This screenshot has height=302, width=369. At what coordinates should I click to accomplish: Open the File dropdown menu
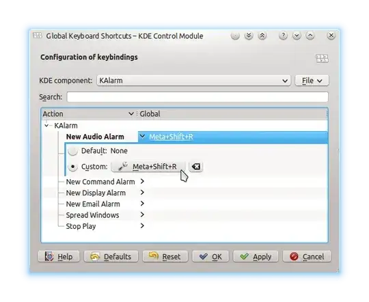coord(312,81)
